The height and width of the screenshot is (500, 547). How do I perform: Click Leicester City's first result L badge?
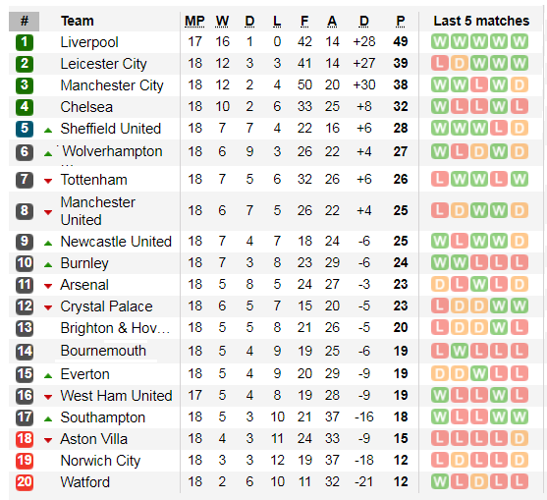(440, 63)
